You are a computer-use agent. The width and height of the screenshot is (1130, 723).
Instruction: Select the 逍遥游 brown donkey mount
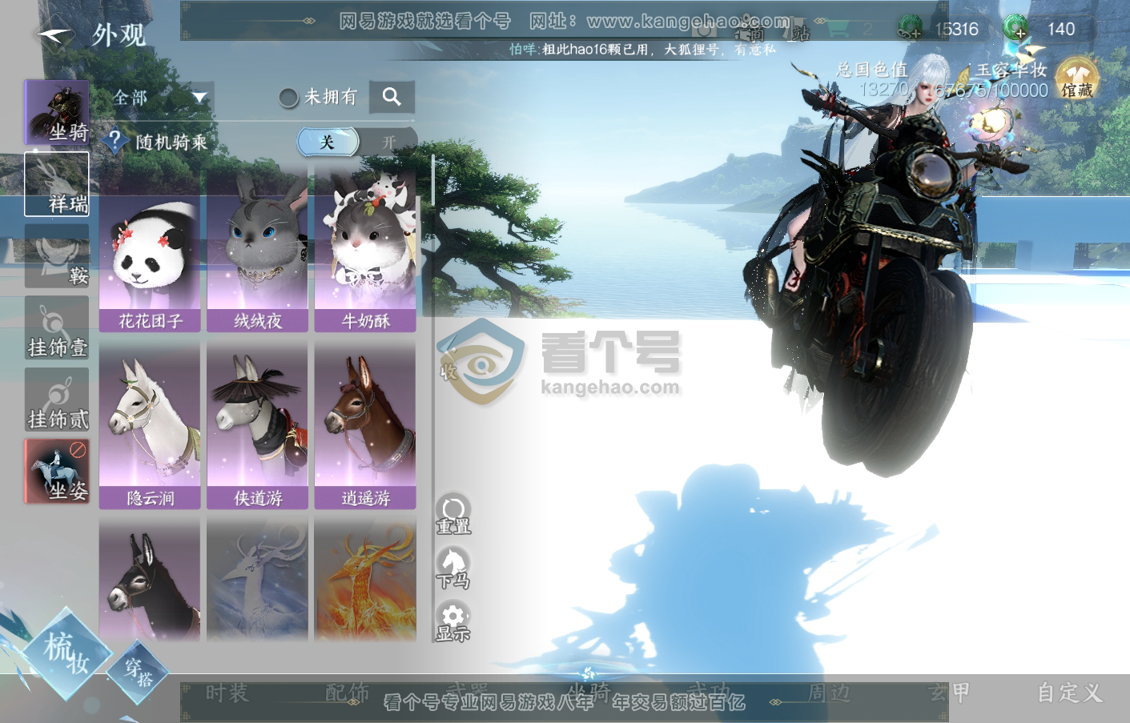click(365, 427)
